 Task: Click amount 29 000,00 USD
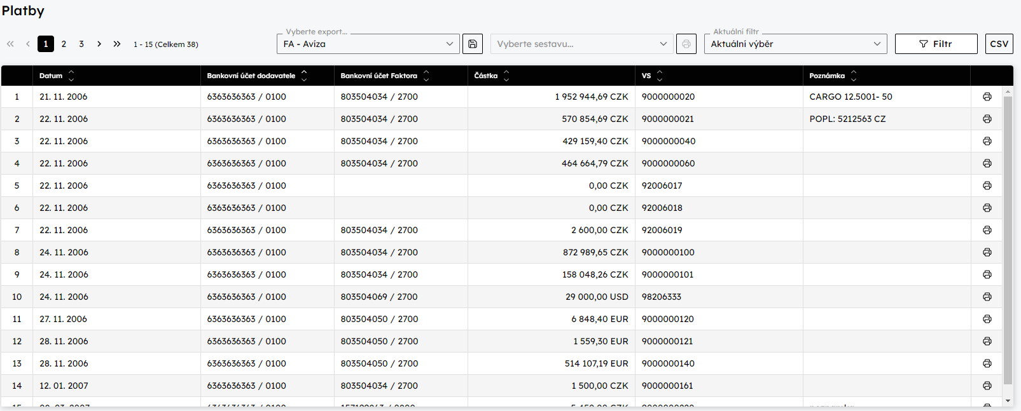[x=597, y=297]
